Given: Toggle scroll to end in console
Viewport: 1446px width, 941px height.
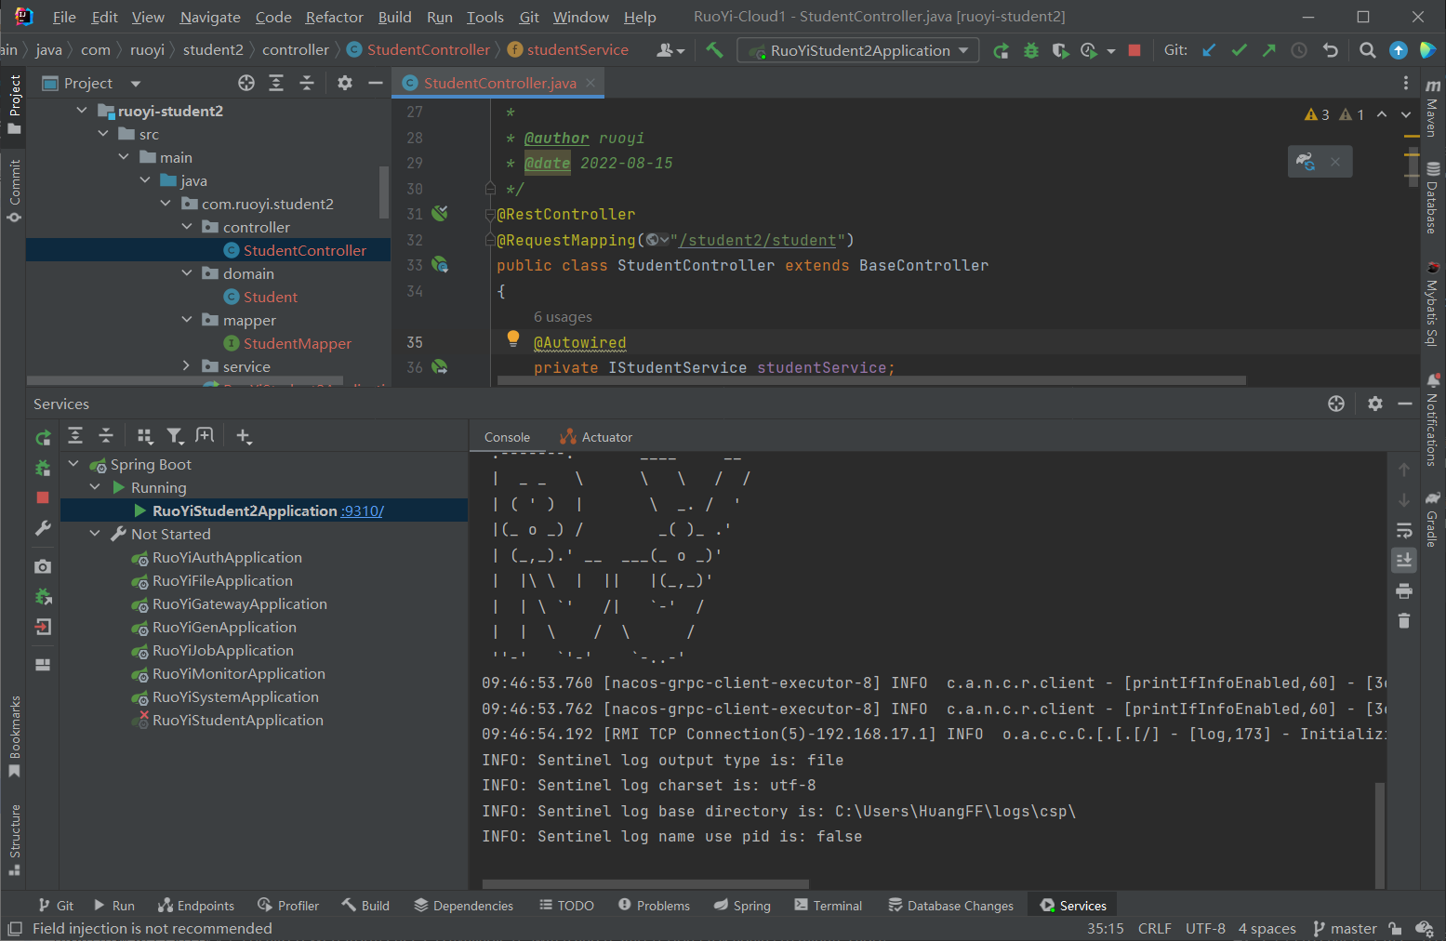Looking at the screenshot, I should 1404,560.
